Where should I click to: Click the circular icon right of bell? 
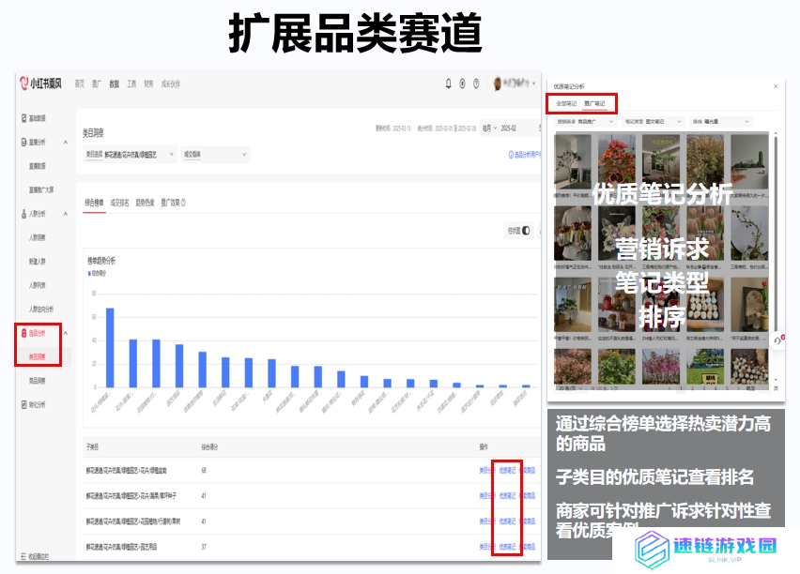coord(462,83)
